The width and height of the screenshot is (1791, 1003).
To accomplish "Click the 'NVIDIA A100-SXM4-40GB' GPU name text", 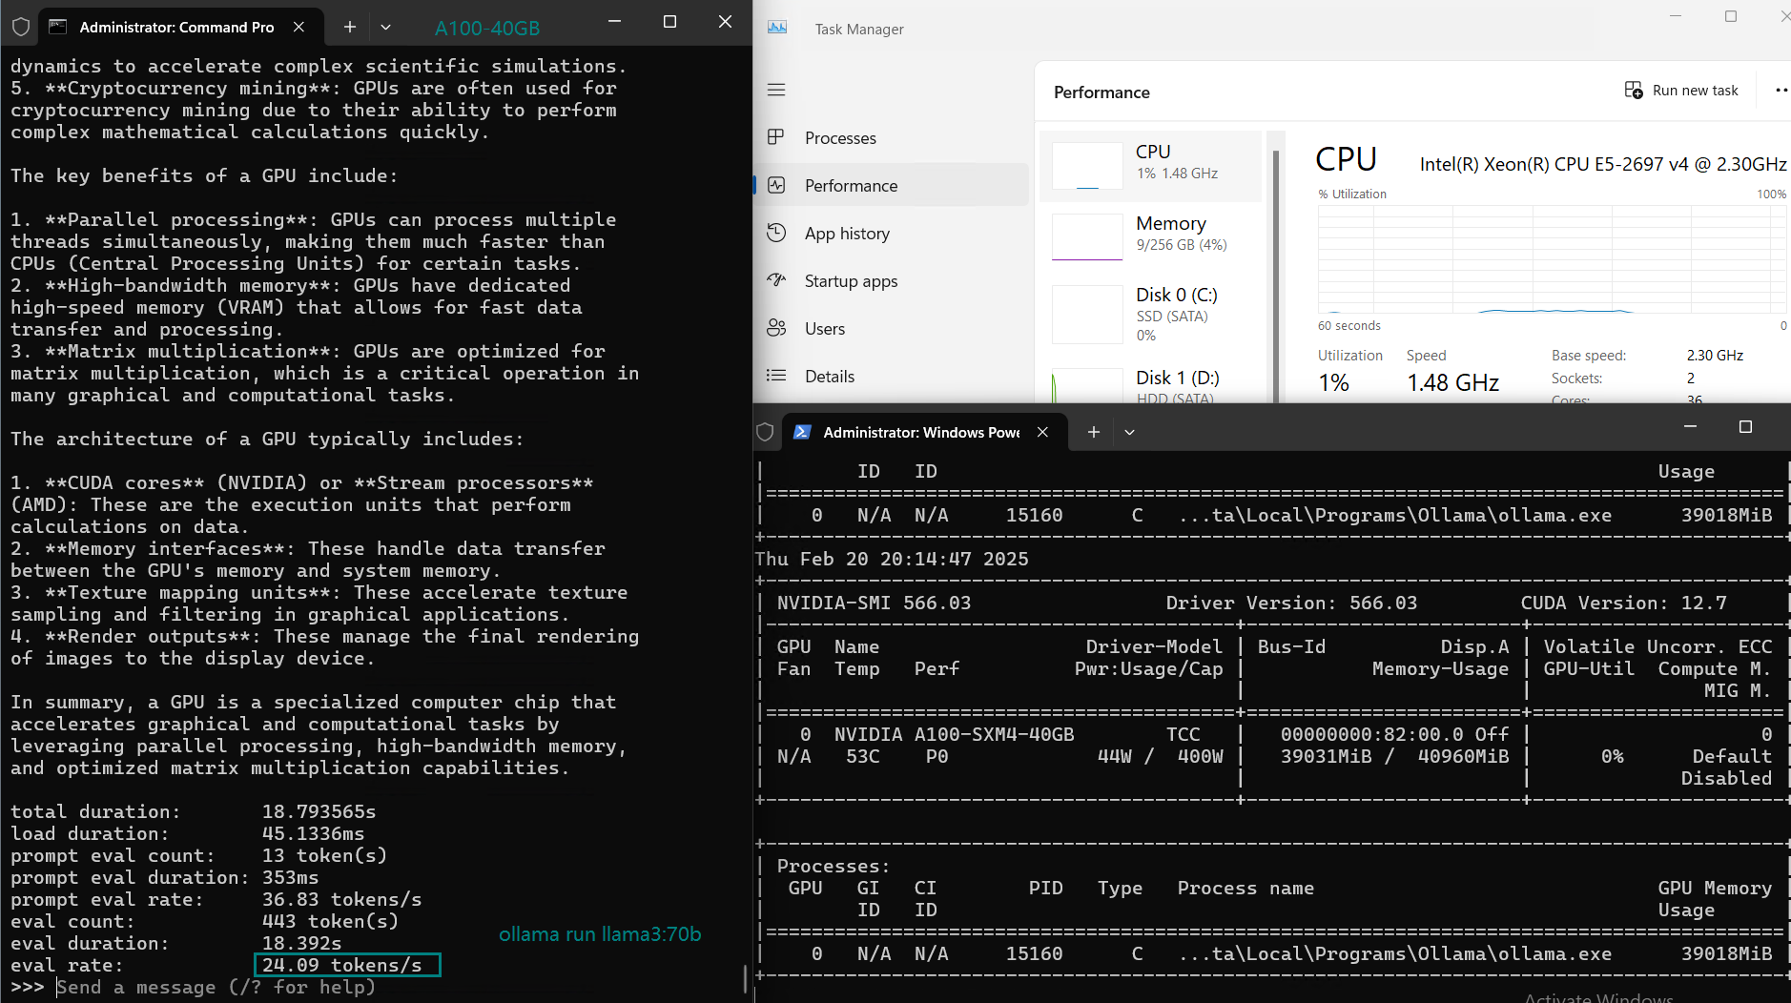I will pyautogui.click(x=954, y=734).
